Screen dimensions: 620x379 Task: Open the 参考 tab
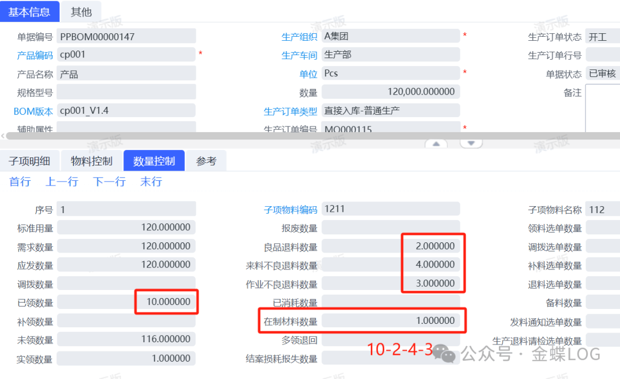pos(206,161)
